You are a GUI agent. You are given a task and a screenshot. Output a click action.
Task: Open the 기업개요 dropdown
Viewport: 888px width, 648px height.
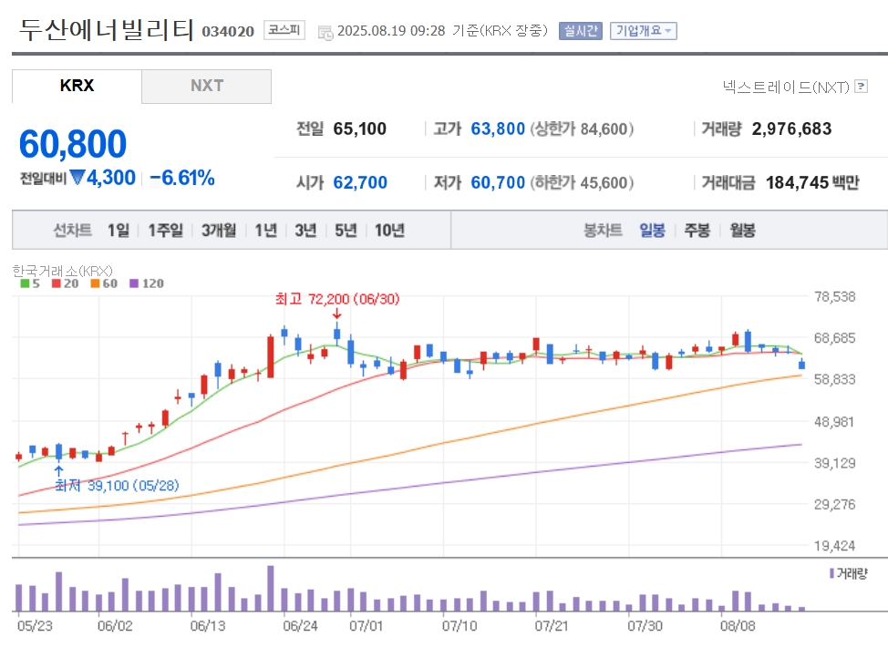pyautogui.click(x=644, y=31)
